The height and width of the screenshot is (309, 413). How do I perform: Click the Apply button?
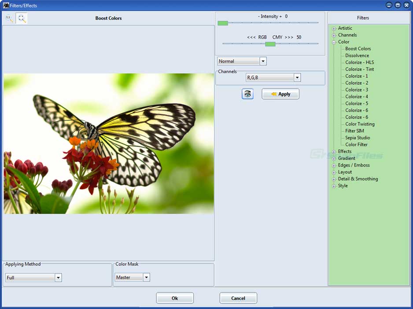pyautogui.click(x=280, y=94)
